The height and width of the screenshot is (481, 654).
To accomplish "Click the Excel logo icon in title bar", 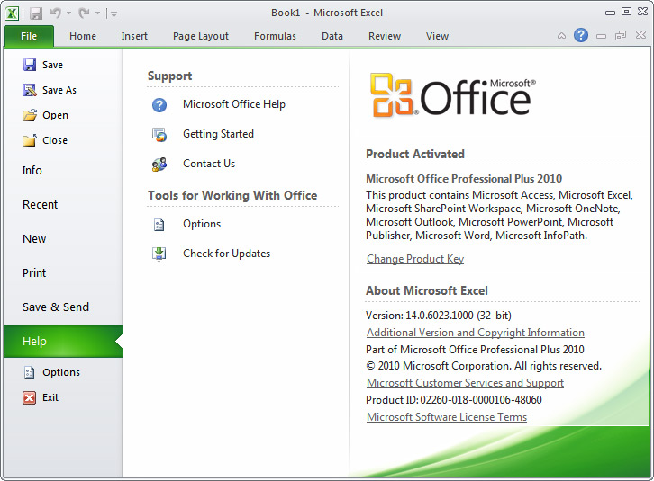I will [x=12, y=13].
